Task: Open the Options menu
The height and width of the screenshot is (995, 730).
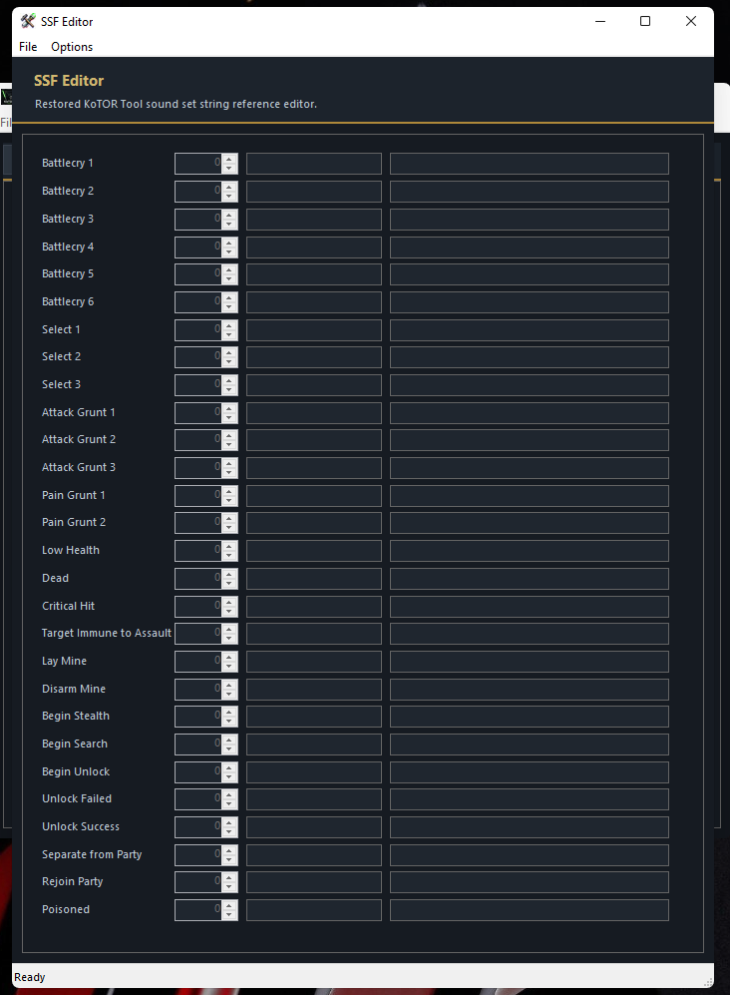Action: pos(72,47)
